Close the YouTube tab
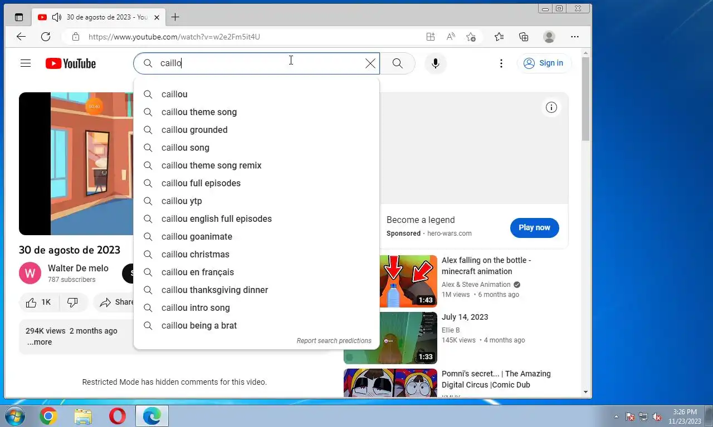 tap(157, 17)
